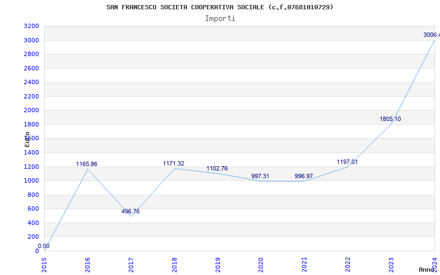Click the 2000 y-axis tick label

pos(31,111)
